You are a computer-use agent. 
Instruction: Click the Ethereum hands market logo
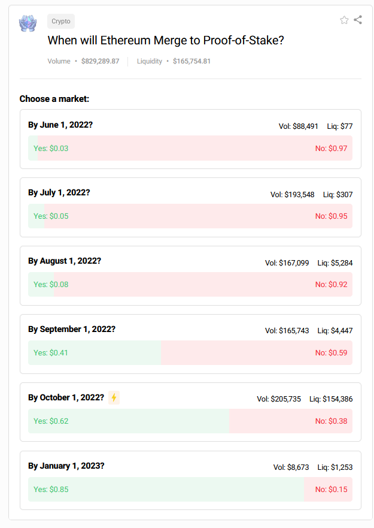[x=28, y=23]
